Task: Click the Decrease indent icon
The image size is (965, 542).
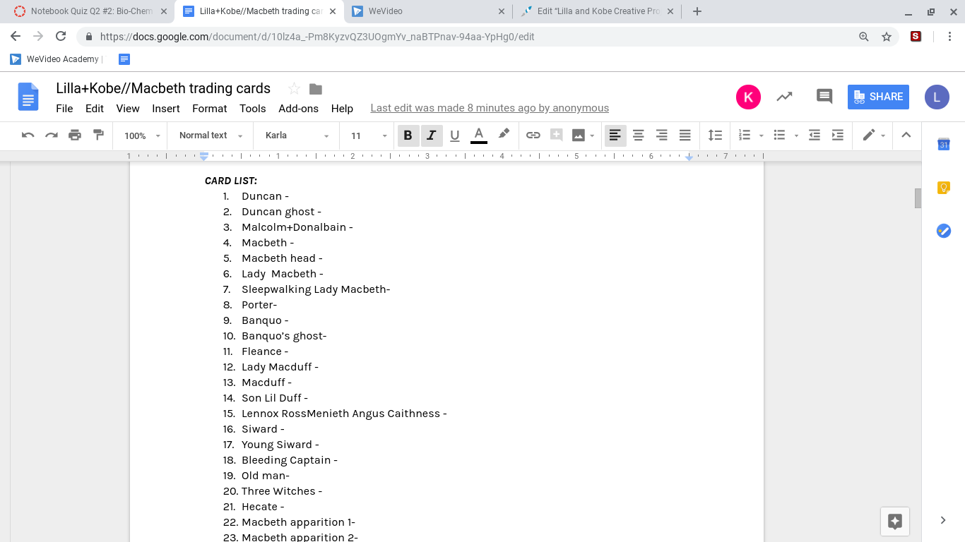Action: pyautogui.click(x=815, y=135)
